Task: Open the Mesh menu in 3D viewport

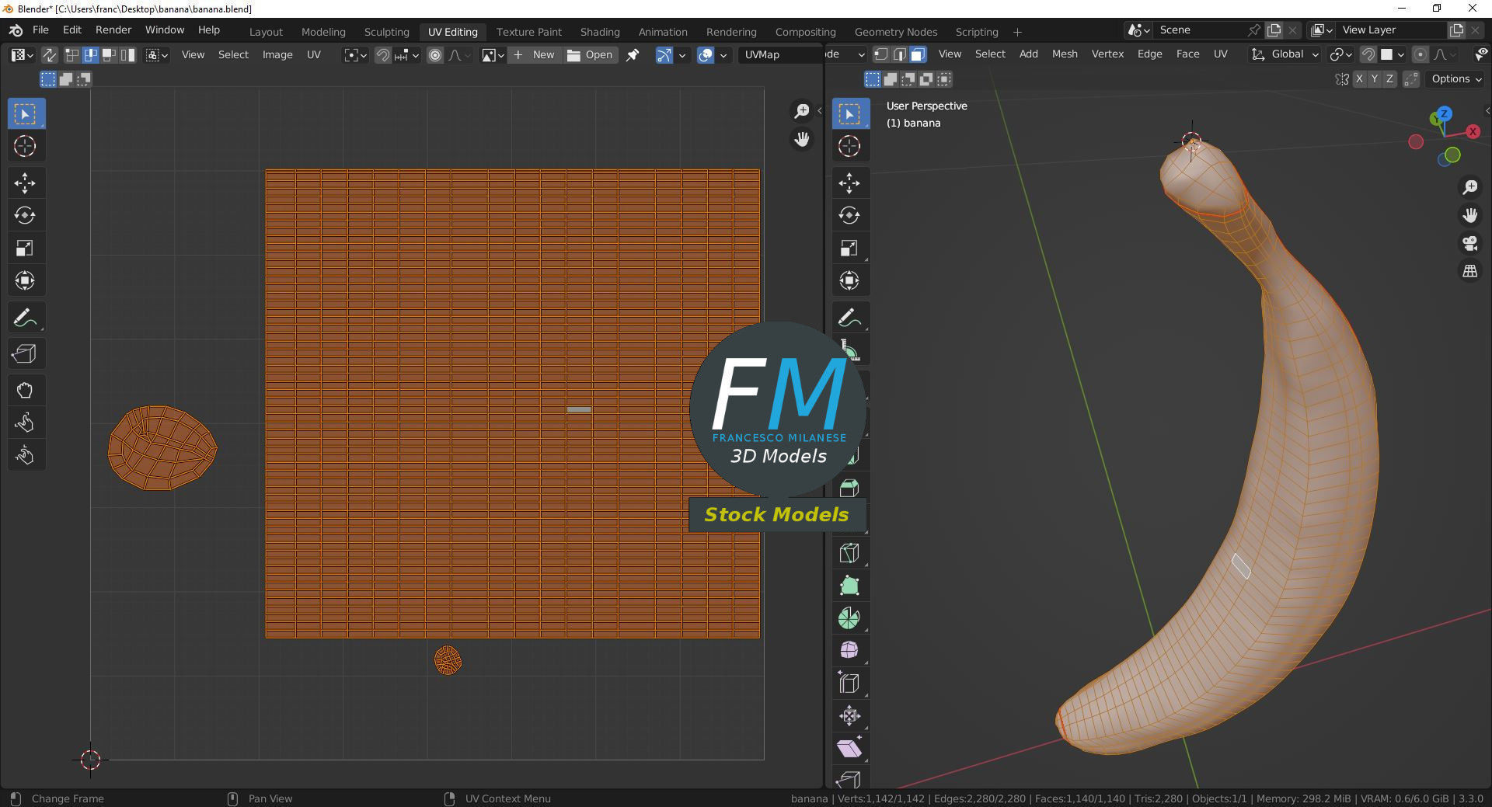Action: [x=1065, y=54]
